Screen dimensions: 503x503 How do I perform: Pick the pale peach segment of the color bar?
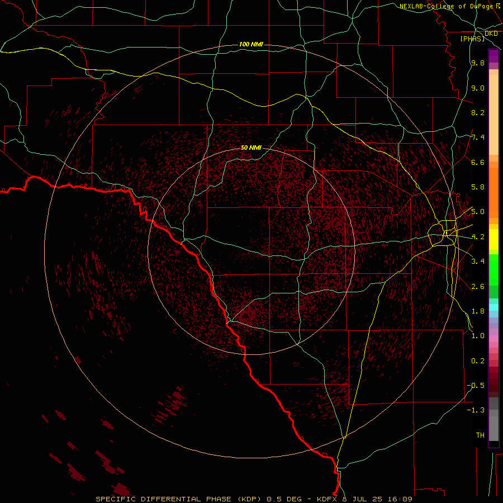pyautogui.click(x=493, y=115)
